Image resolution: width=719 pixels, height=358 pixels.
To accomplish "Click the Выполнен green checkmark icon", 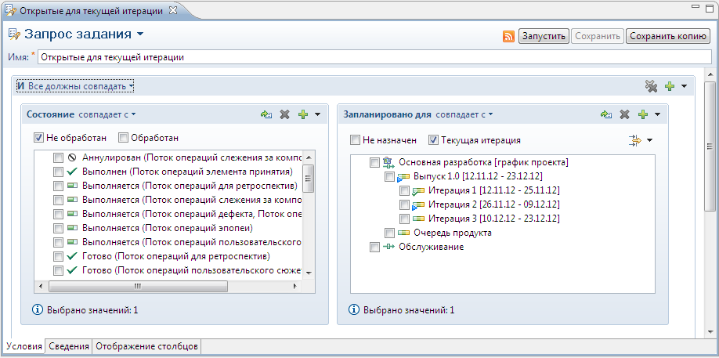I will 71,172.
